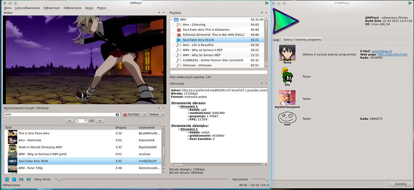The image size is (414, 190).
Task: Float the Informacje panel
Action: click(x=261, y=83)
